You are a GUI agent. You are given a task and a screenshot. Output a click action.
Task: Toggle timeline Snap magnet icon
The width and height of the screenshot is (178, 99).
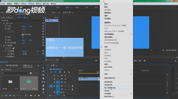pyautogui.click(x=55, y=72)
